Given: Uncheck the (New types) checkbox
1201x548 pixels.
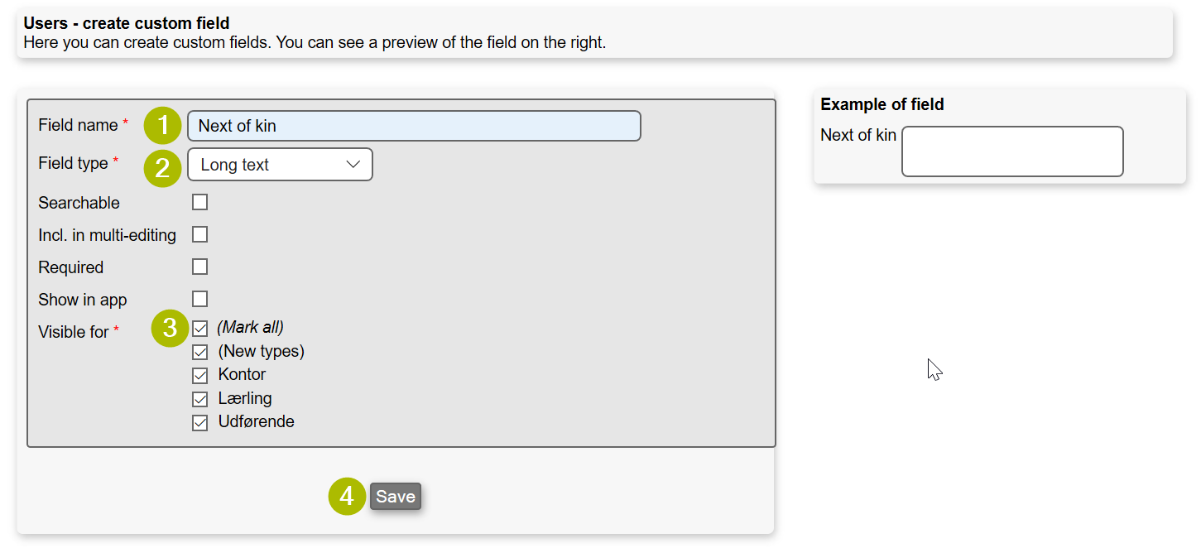Looking at the screenshot, I should click(199, 352).
